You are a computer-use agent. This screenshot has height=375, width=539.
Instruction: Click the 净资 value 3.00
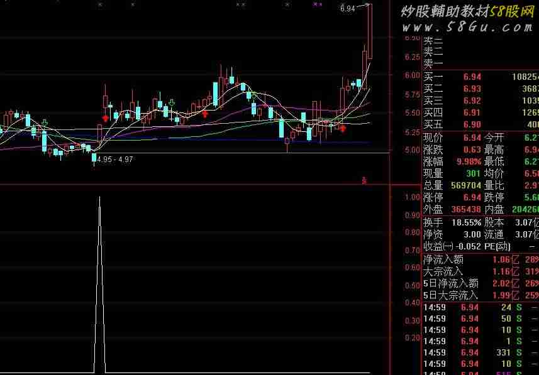coord(472,234)
